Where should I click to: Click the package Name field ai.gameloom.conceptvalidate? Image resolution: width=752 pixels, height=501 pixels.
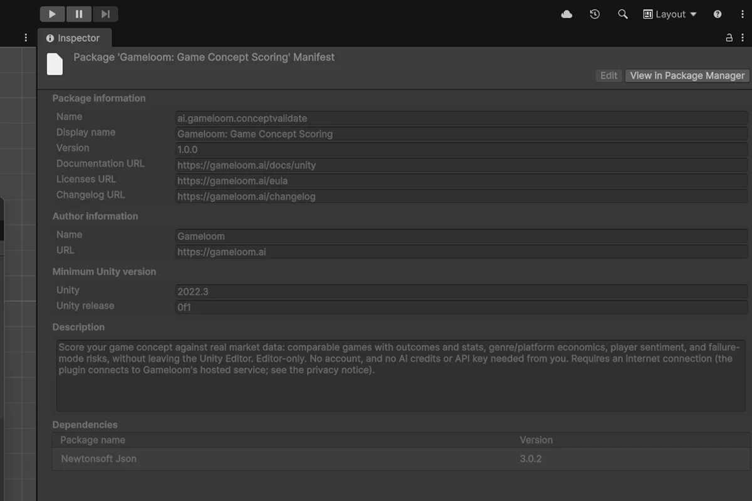[x=462, y=118]
